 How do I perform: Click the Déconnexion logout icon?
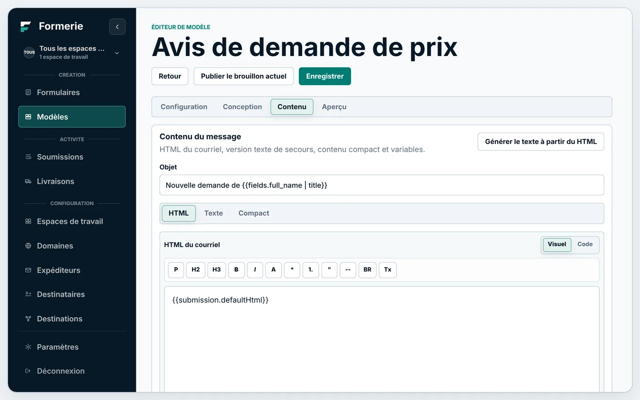click(28, 371)
